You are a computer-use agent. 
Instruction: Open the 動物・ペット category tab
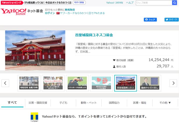89,102
